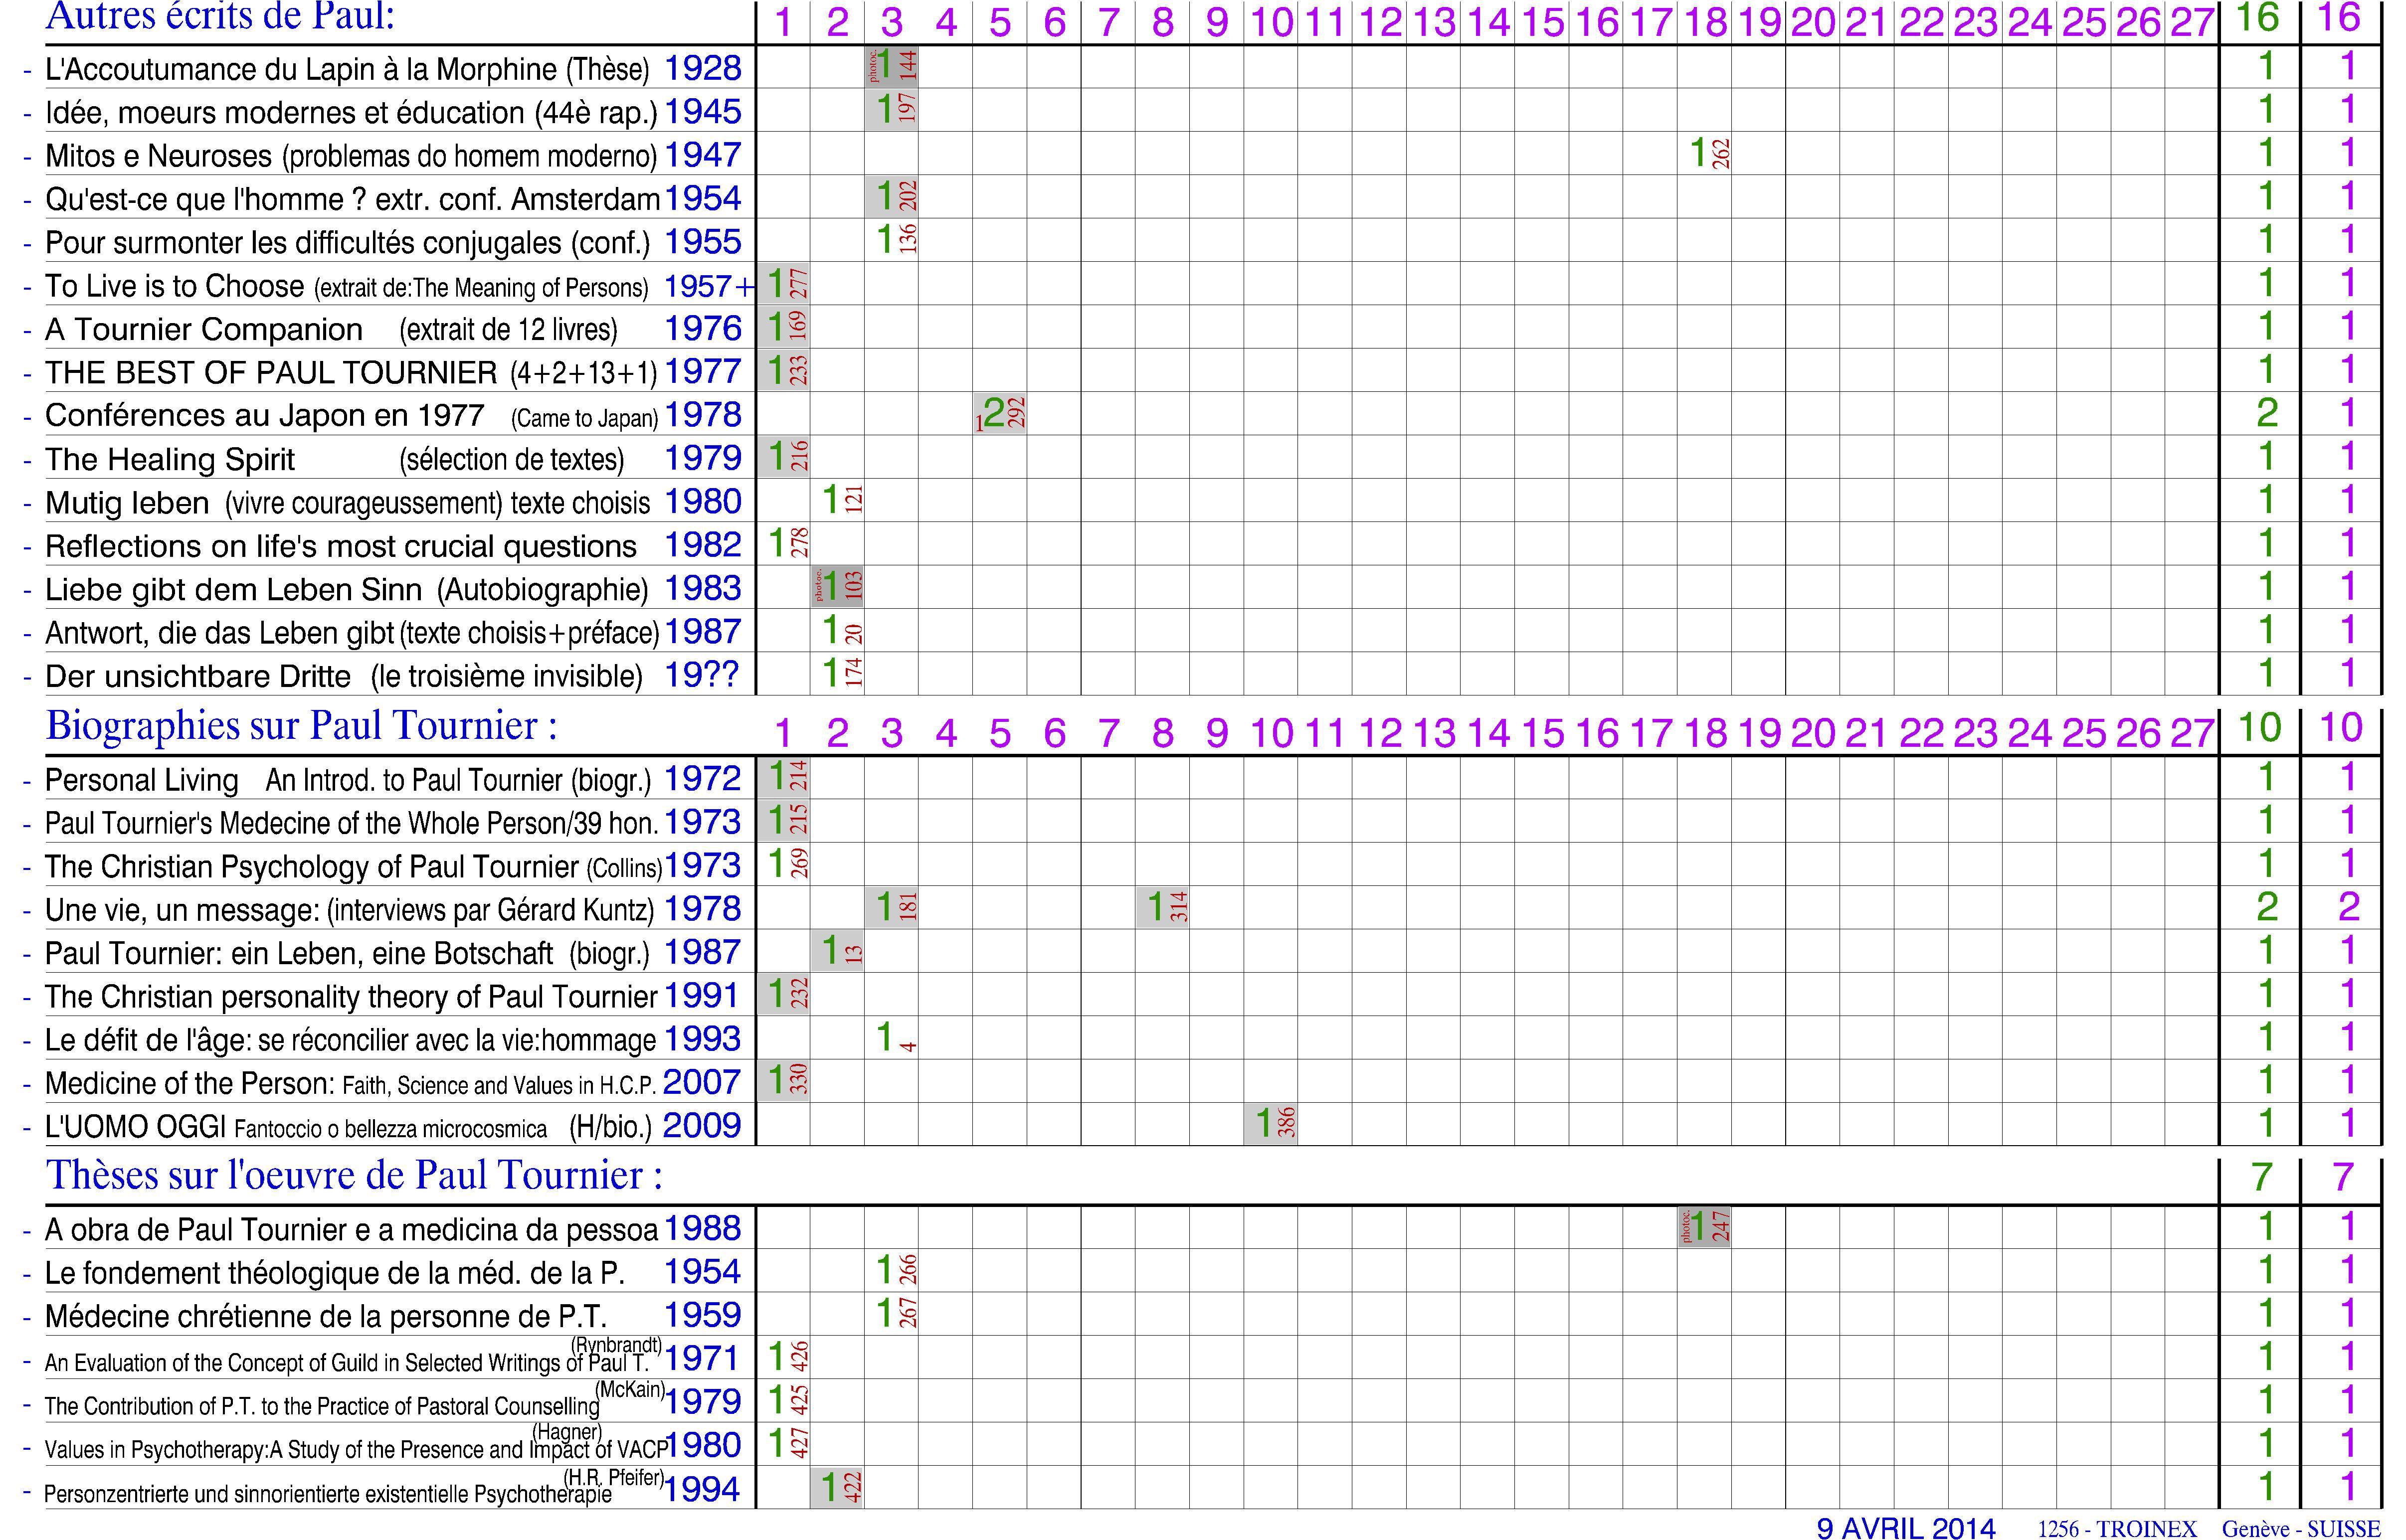
Task: Select 'THE BEST OF PAUL TOURNIER' title
Action: point(270,373)
